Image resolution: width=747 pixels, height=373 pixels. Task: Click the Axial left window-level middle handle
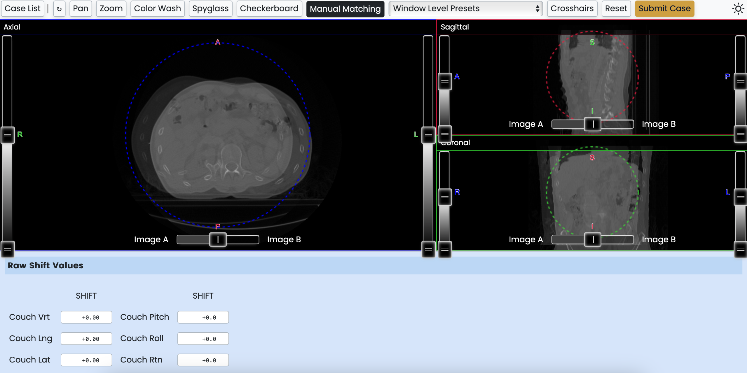[x=8, y=135]
